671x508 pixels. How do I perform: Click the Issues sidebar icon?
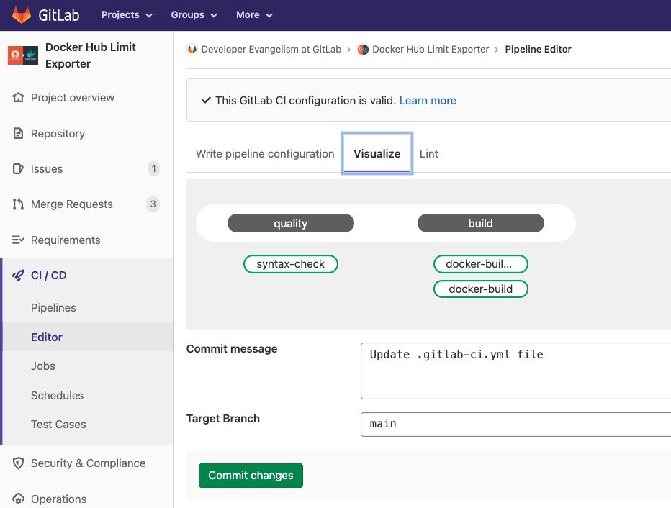pos(18,169)
